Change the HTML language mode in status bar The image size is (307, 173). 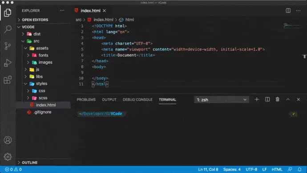(277, 169)
